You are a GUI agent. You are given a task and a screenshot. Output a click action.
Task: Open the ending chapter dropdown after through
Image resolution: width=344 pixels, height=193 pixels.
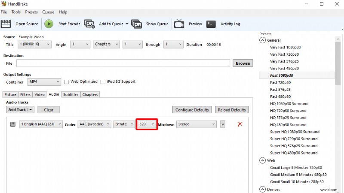click(x=173, y=44)
